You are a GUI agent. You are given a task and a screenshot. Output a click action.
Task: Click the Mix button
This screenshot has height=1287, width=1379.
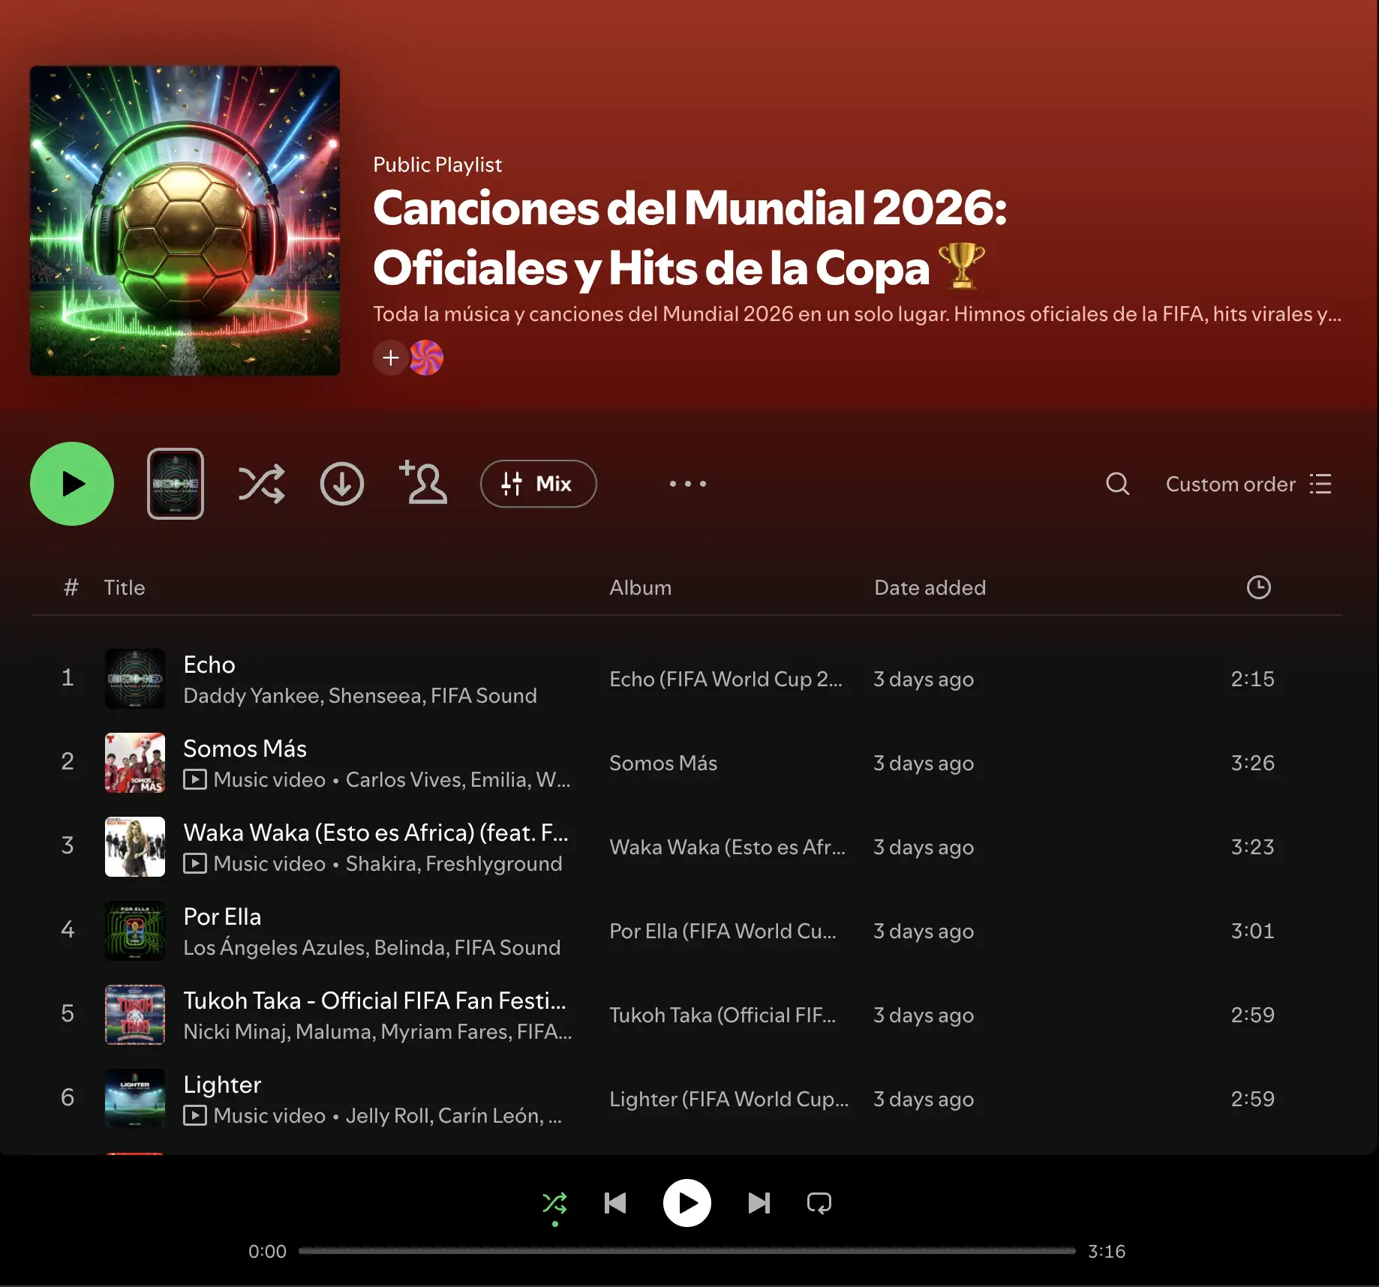point(538,484)
